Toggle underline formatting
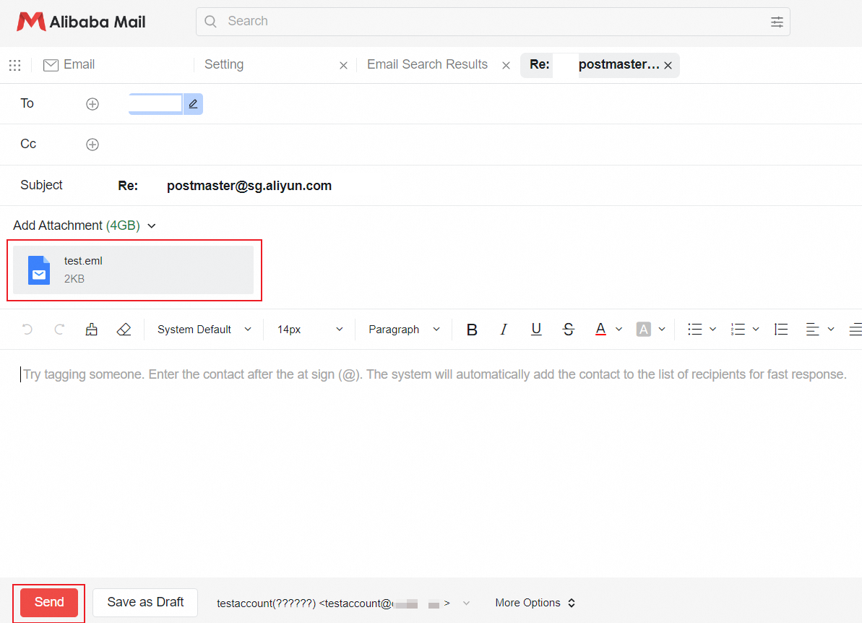The image size is (862, 623). 536,330
